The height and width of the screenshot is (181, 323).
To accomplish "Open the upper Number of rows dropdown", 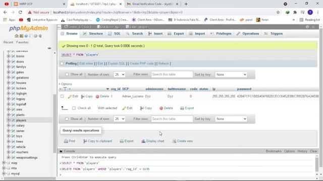I will [x=119, y=74].
